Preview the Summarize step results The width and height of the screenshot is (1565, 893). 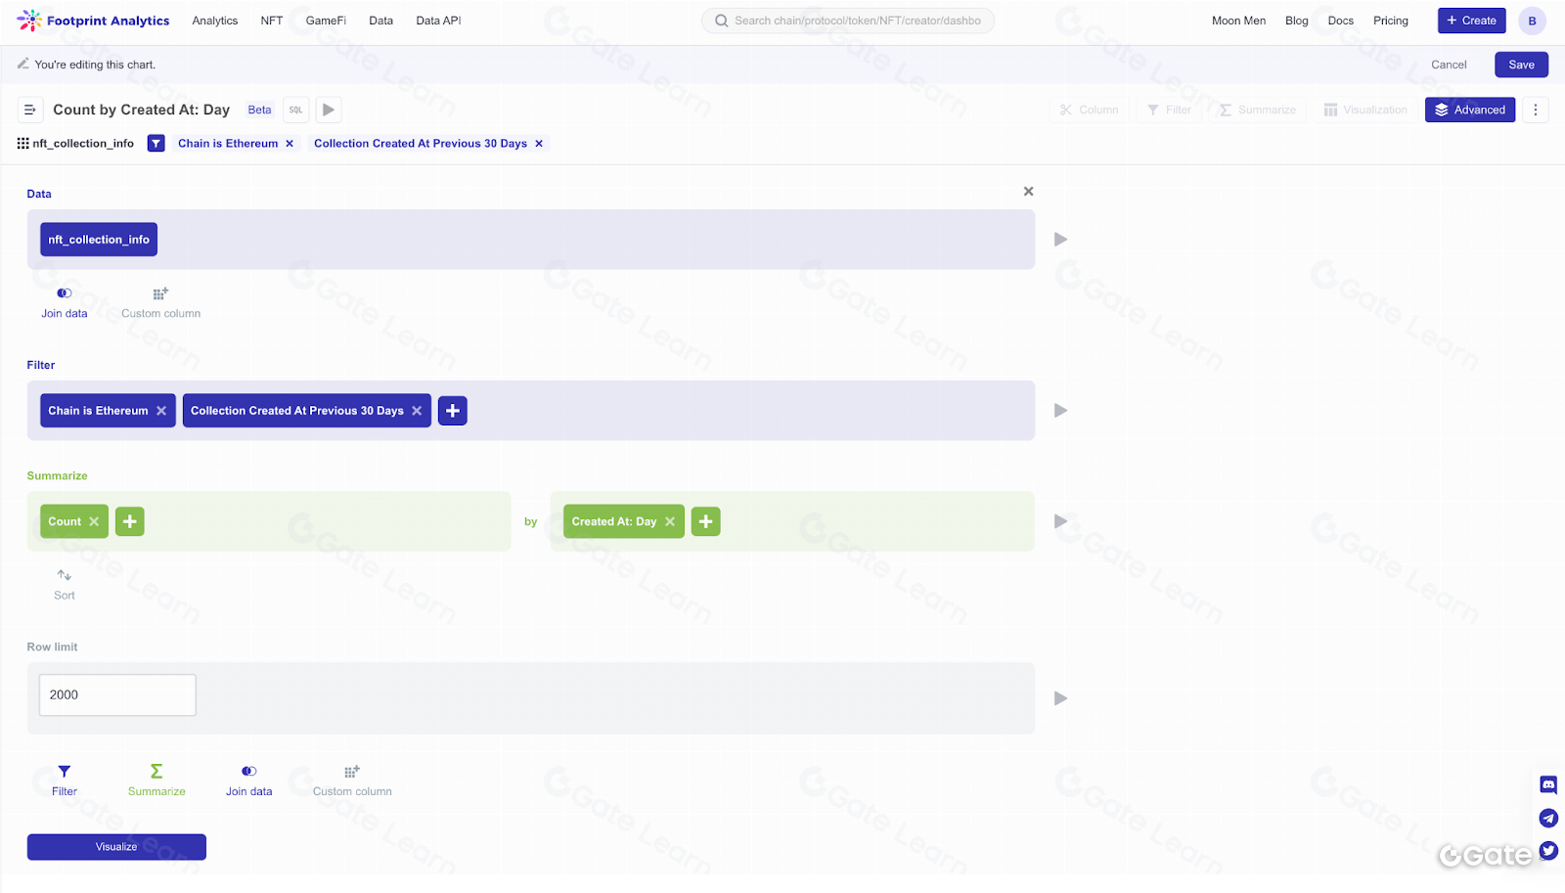(x=1060, y=521)
